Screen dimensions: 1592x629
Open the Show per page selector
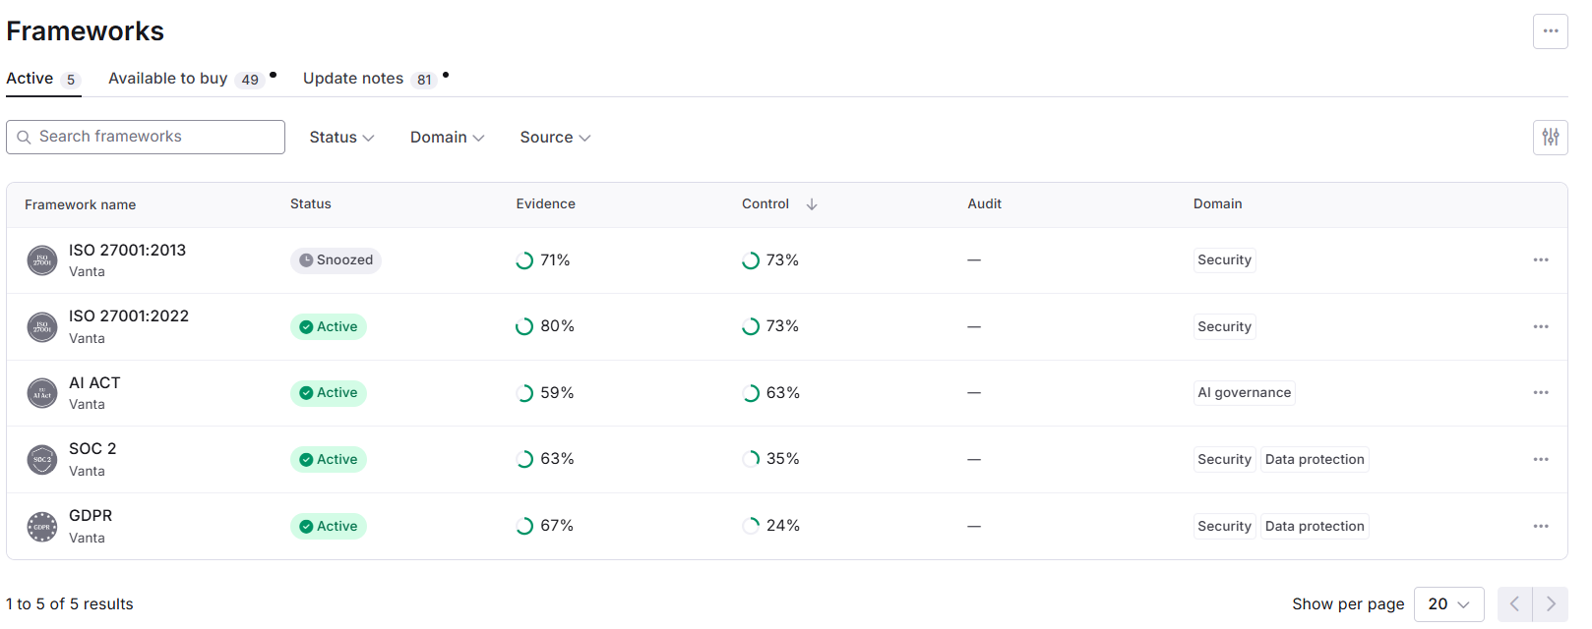(1448, 604)
